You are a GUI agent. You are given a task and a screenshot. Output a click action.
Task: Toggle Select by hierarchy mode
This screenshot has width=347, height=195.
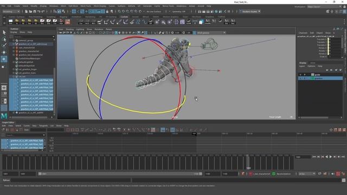point(55,11)
